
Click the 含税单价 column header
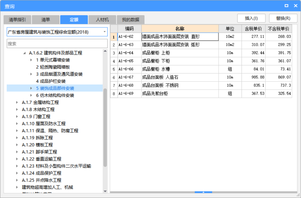[253, 29]
